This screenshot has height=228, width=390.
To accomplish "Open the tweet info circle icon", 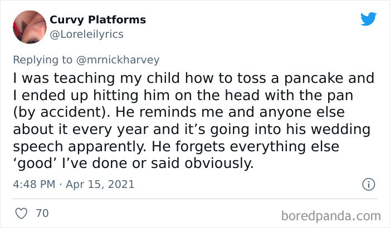I will pyautogui.click(x=368, y=184).
